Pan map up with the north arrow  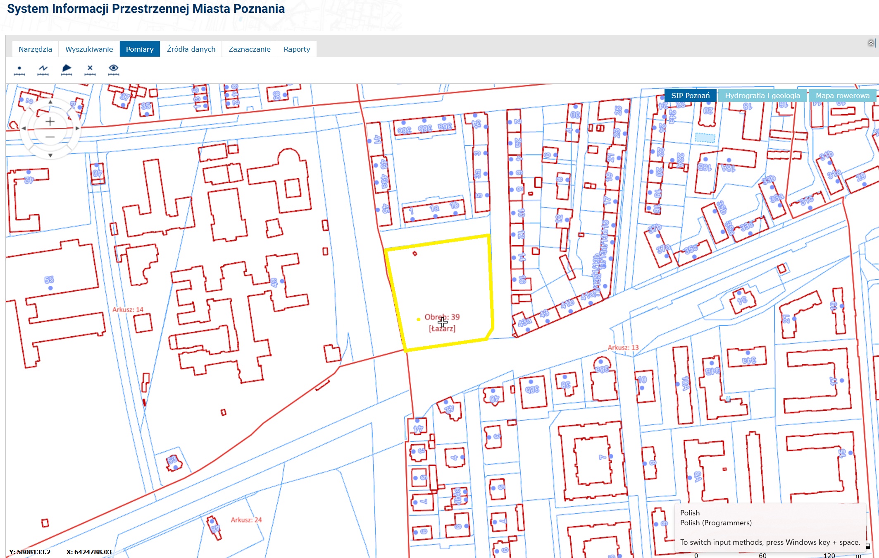[x=50, y=102]
